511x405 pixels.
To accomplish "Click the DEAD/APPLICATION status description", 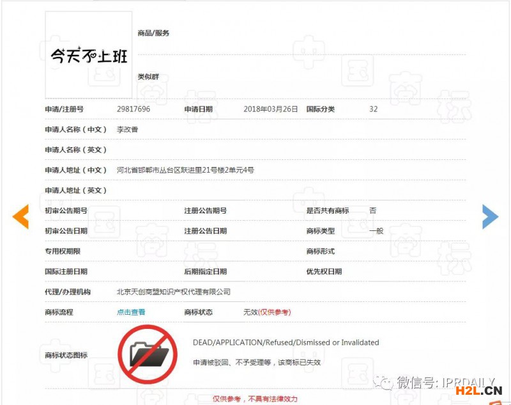I will 286,343.
